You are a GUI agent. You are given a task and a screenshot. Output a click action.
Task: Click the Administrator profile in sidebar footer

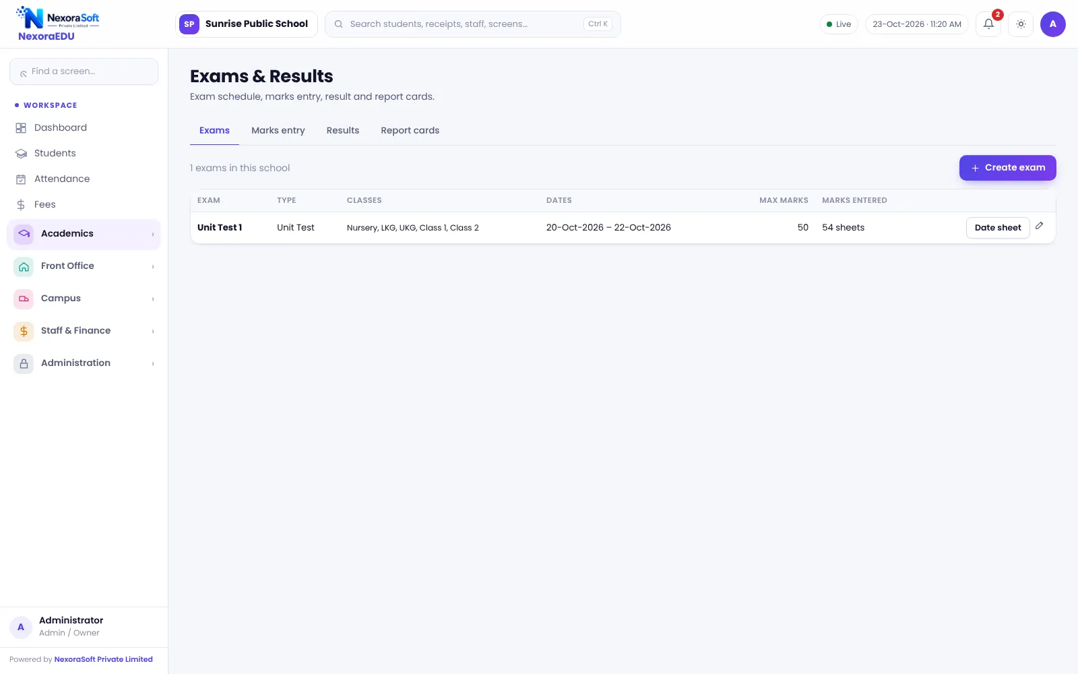click(84, 626)
